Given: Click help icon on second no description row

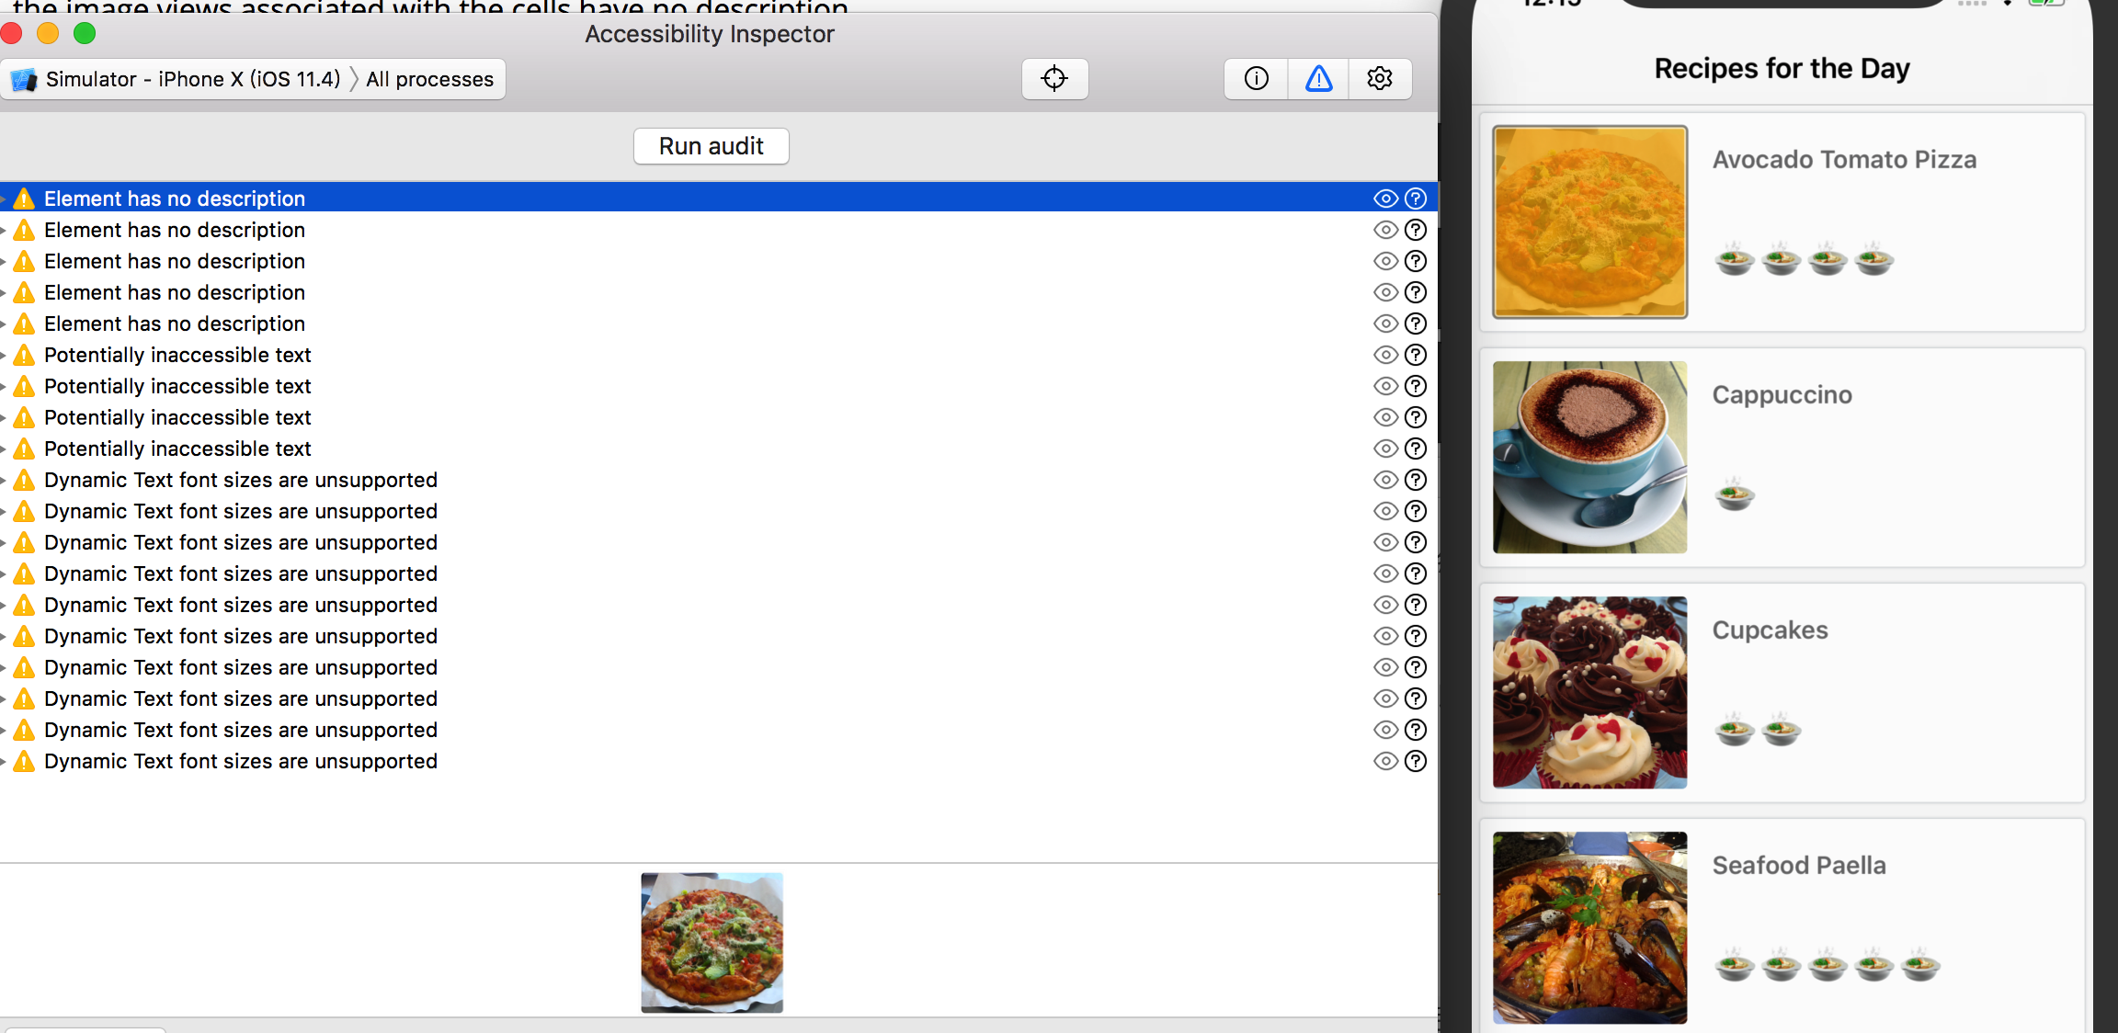Looking at the screenshot, I should coord(1416,230).
